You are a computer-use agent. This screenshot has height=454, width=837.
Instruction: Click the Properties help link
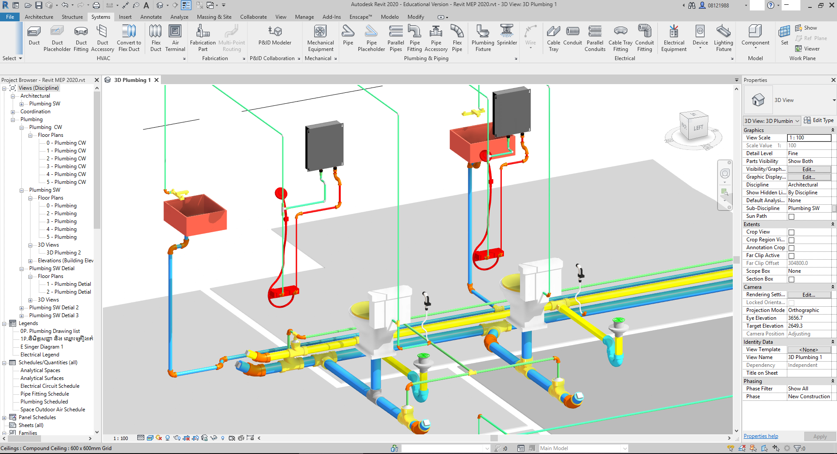point(760,436)
